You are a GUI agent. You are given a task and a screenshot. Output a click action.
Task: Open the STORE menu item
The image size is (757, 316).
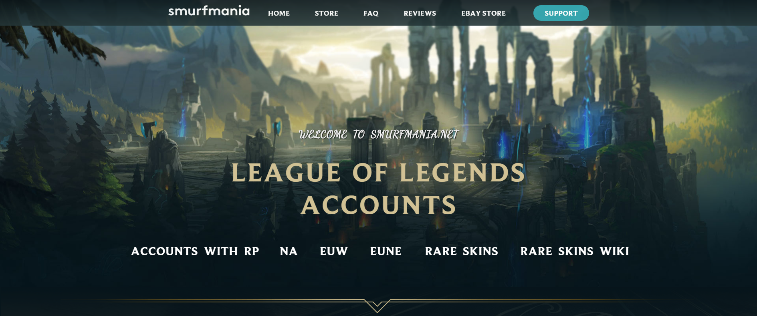click(326, 13)
